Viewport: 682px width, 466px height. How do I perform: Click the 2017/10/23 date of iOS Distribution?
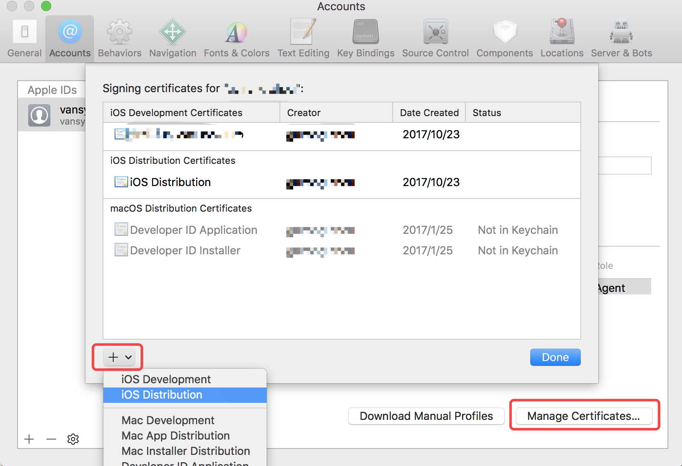[x=431, y=182]
